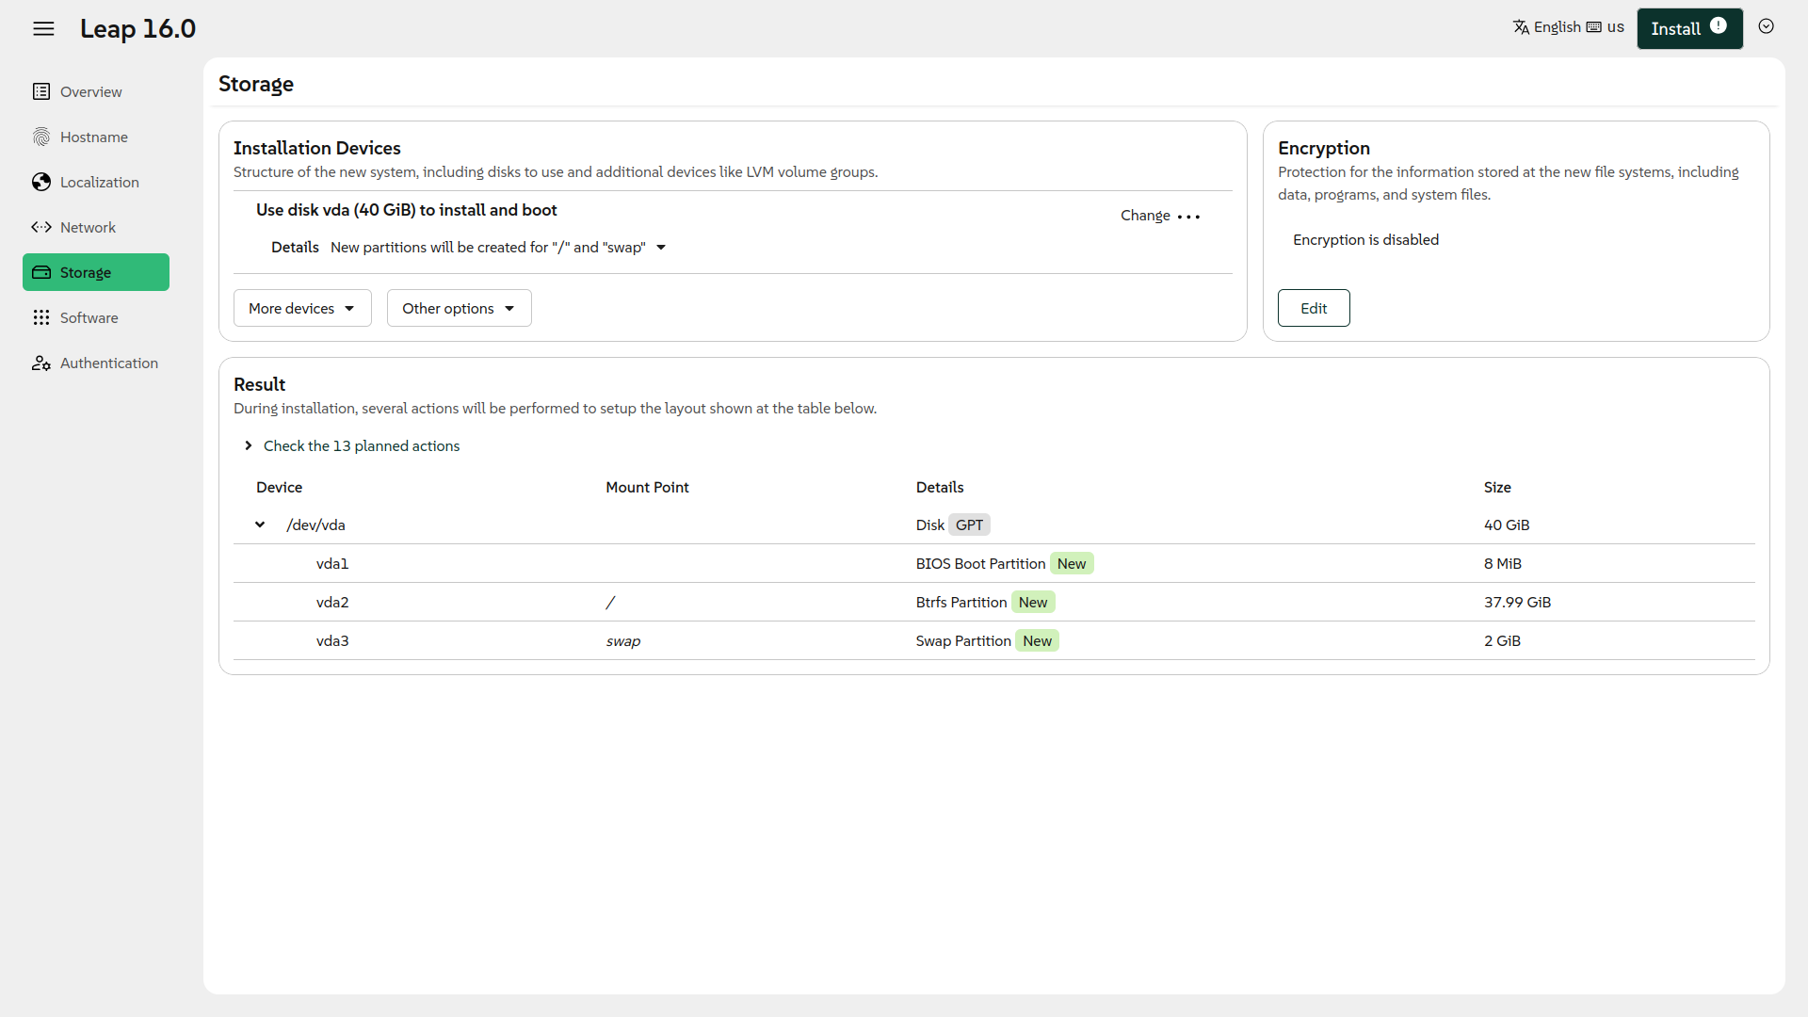Select Storage in the sidebar
Viewport: 1808px width, 1017px height.
[96, 272]
